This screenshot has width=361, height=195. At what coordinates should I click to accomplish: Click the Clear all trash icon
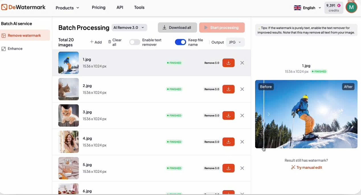(x=110, y=42)
